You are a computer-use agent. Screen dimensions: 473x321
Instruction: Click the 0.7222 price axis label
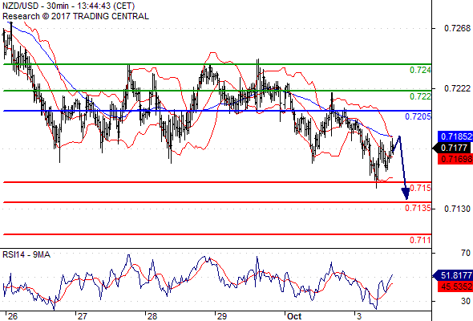[x=457, y=88]
